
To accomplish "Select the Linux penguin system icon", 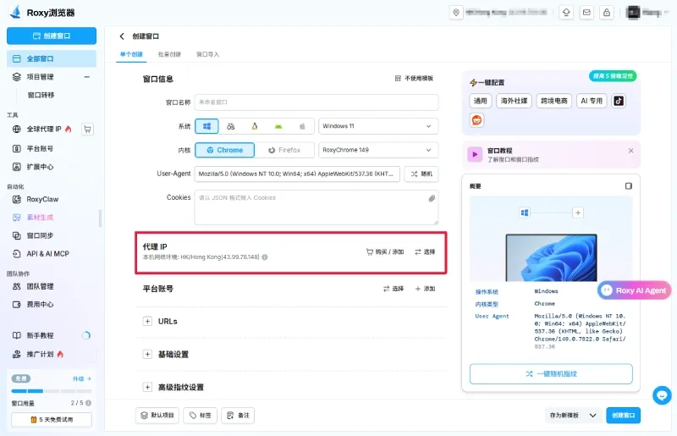I will [x=255, y=126].
